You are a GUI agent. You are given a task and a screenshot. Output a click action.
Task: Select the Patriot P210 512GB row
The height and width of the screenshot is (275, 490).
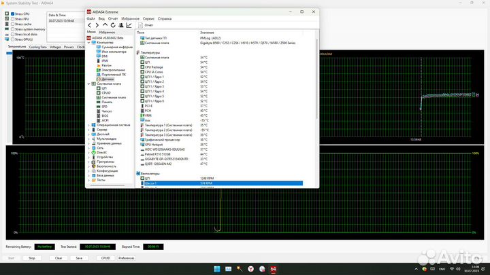(222, 154)
